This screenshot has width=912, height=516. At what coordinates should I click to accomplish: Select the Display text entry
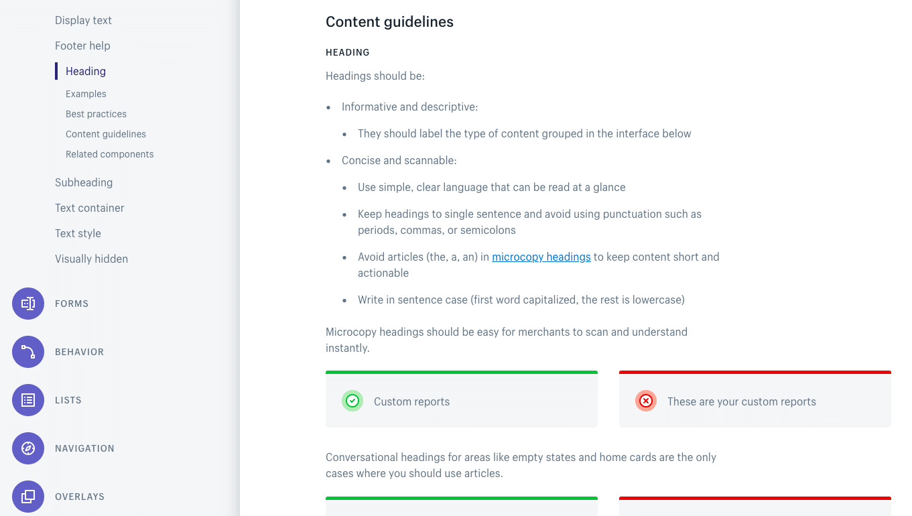83,20
